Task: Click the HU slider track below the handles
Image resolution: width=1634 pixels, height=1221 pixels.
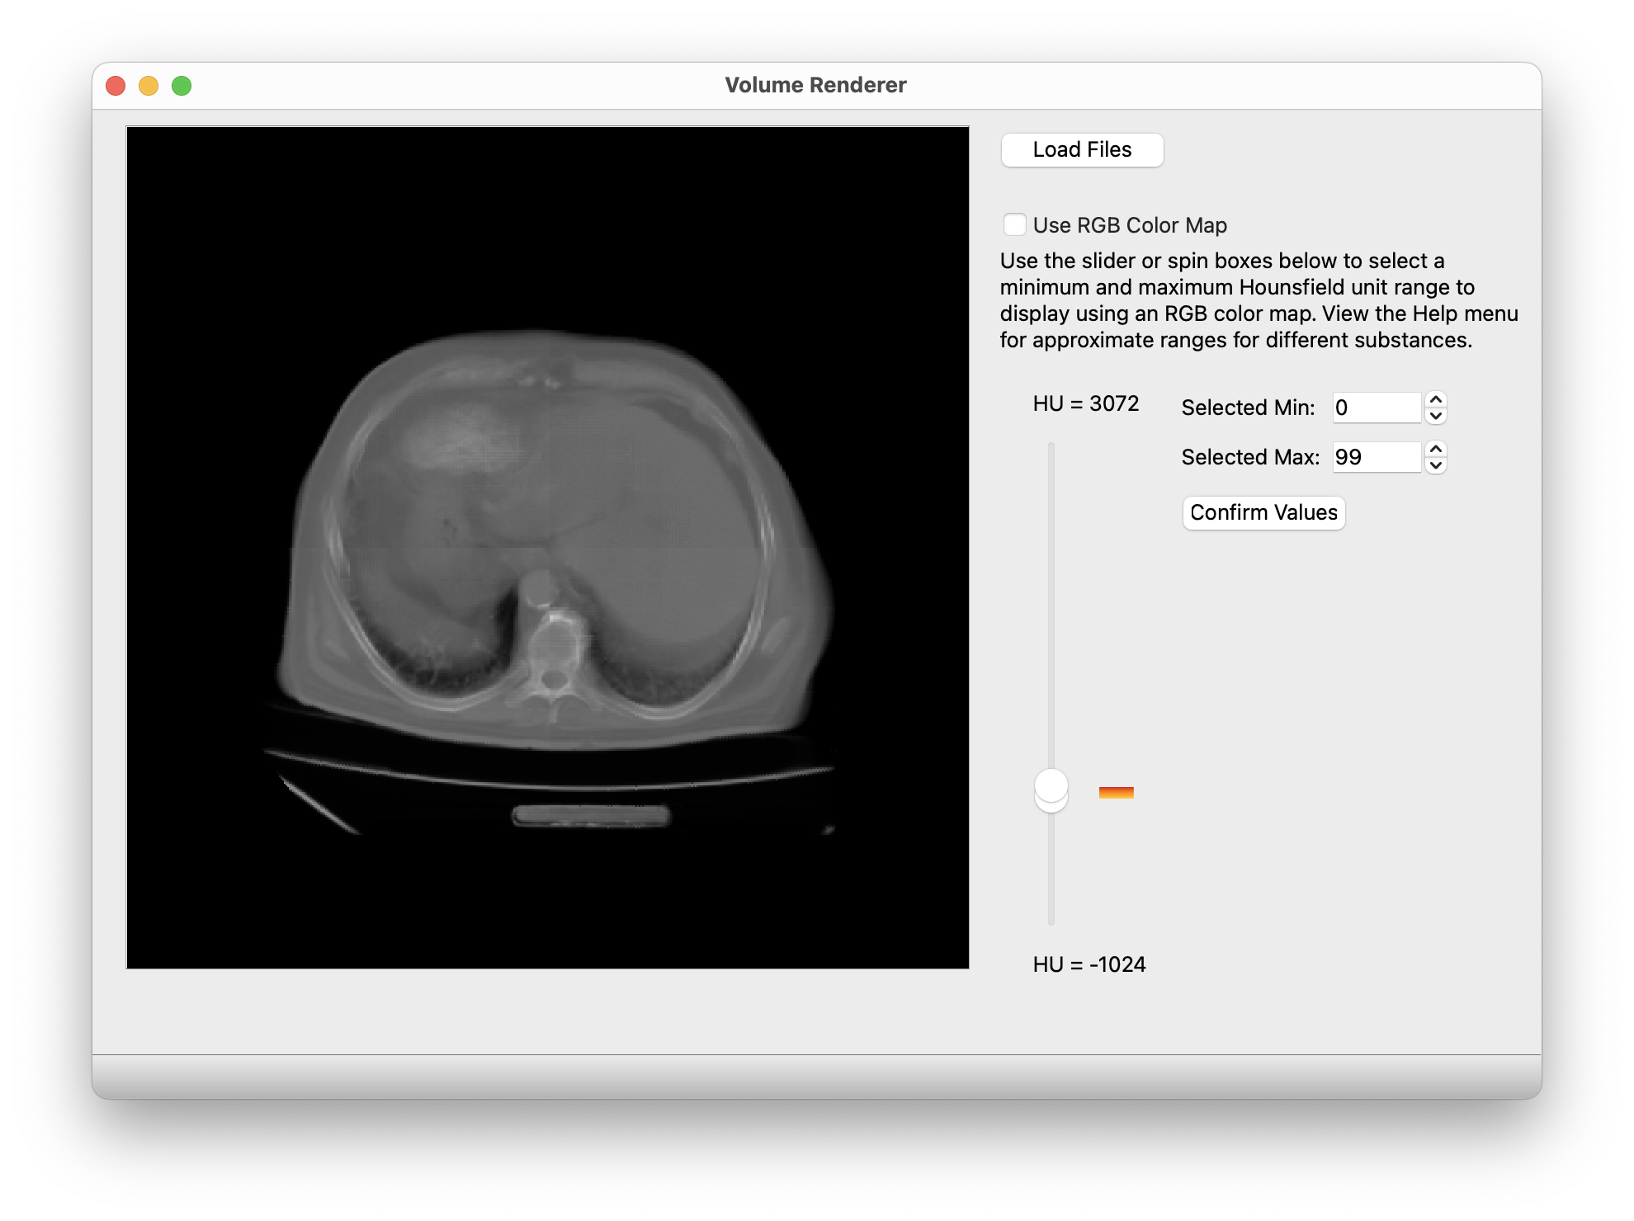Action: tap(1051, 874)
